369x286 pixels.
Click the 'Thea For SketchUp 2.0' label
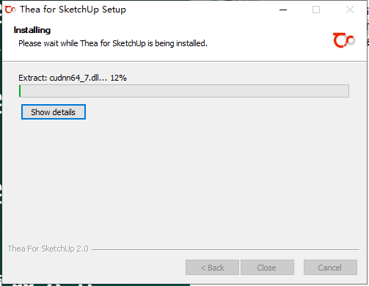48,249
